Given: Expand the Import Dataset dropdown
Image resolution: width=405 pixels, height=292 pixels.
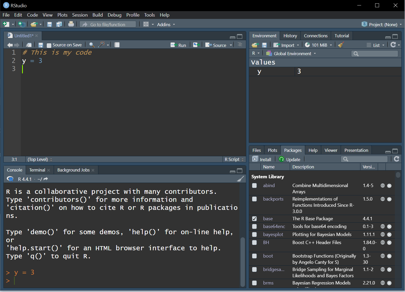Looking at the screenshot, I should [x=287, y=45].
